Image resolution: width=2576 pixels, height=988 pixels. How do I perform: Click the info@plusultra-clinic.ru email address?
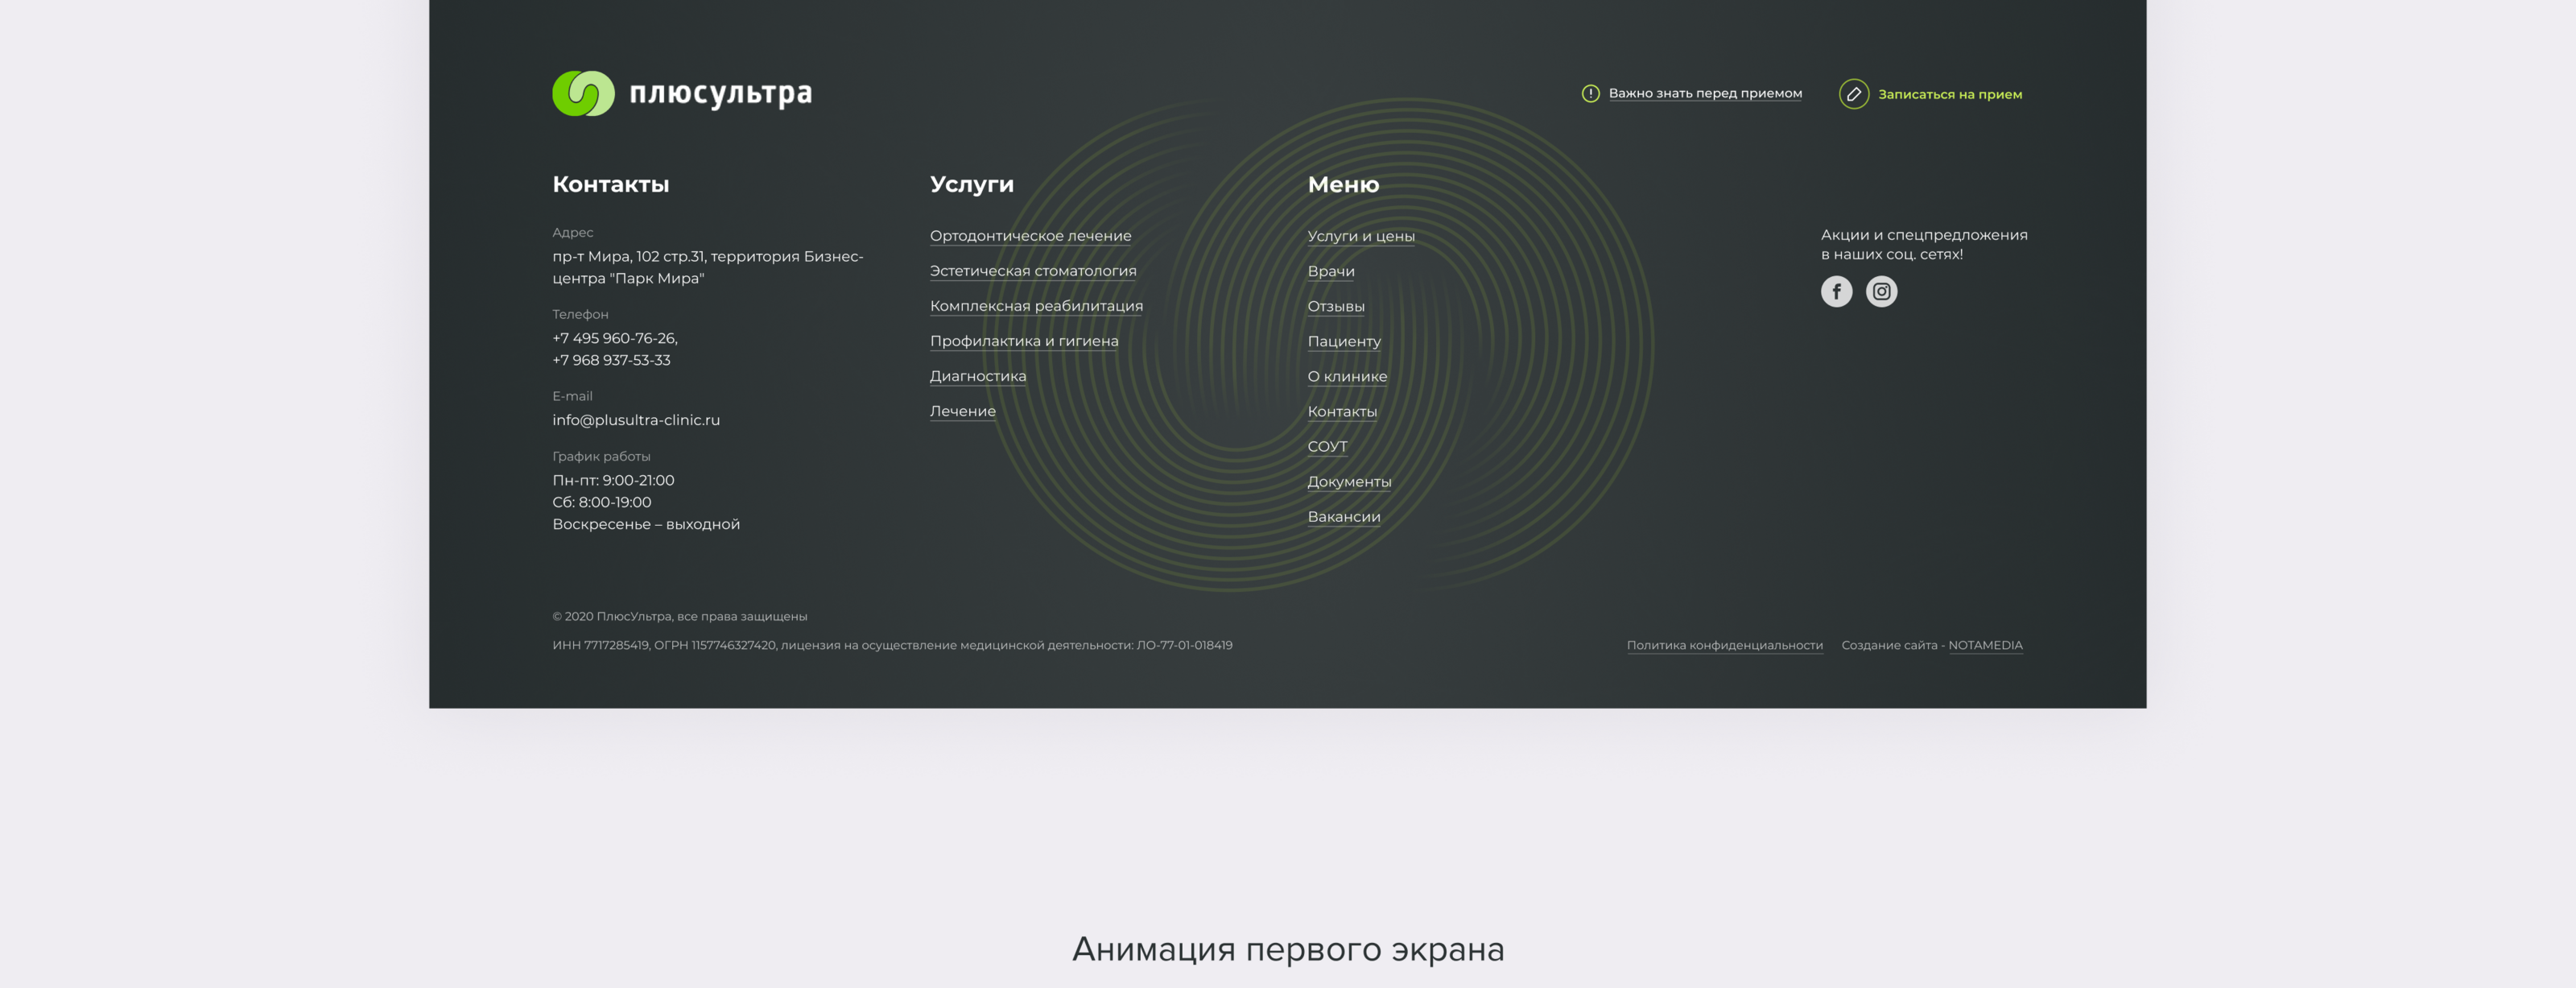[636, 420]
